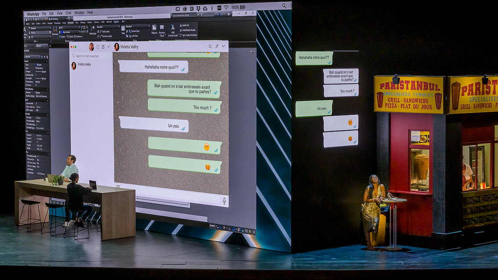Start a new chat with the compose icon
Screen dimensions: 498x280
coord(103,47)
